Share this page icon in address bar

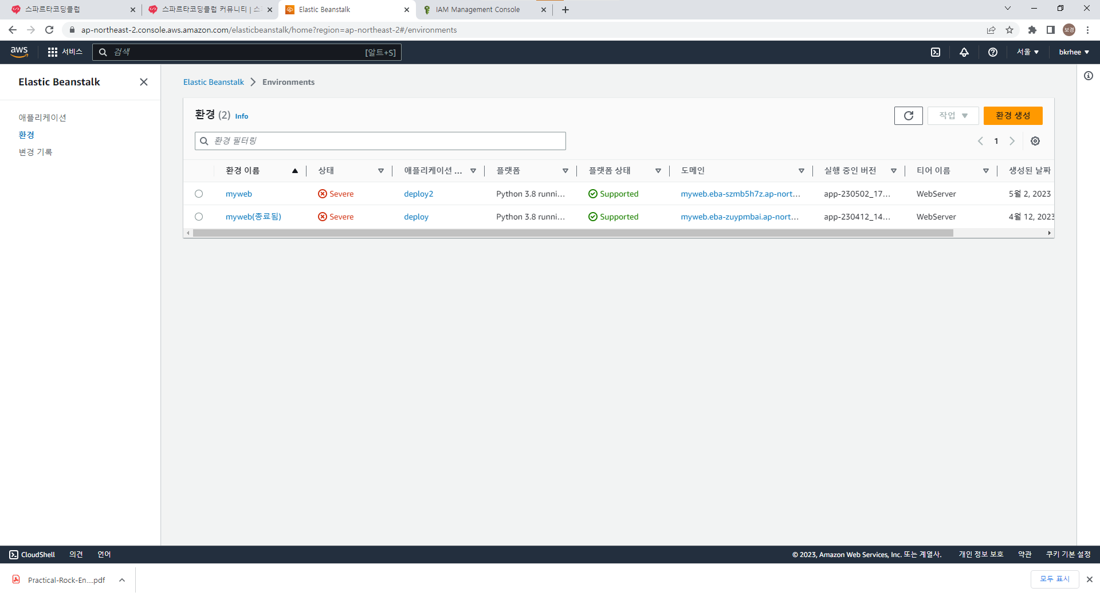coord(991,30)
